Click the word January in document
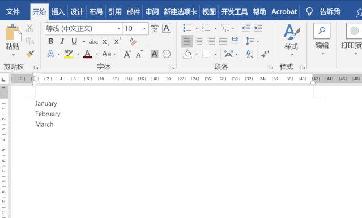362x218 pixels. (46, 103)
